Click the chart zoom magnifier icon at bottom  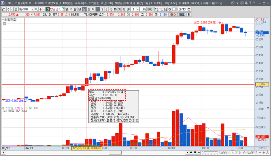[x=256, y=153]
